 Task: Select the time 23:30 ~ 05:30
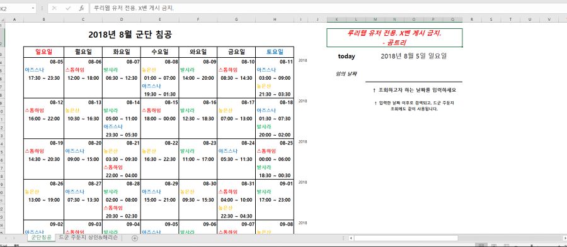(122, 135)
